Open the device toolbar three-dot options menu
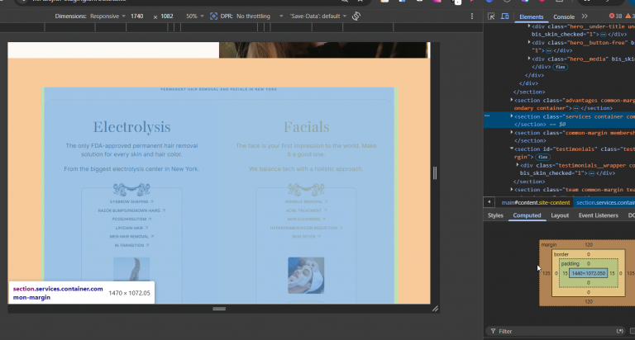635x340 pixels. point(472,17)
